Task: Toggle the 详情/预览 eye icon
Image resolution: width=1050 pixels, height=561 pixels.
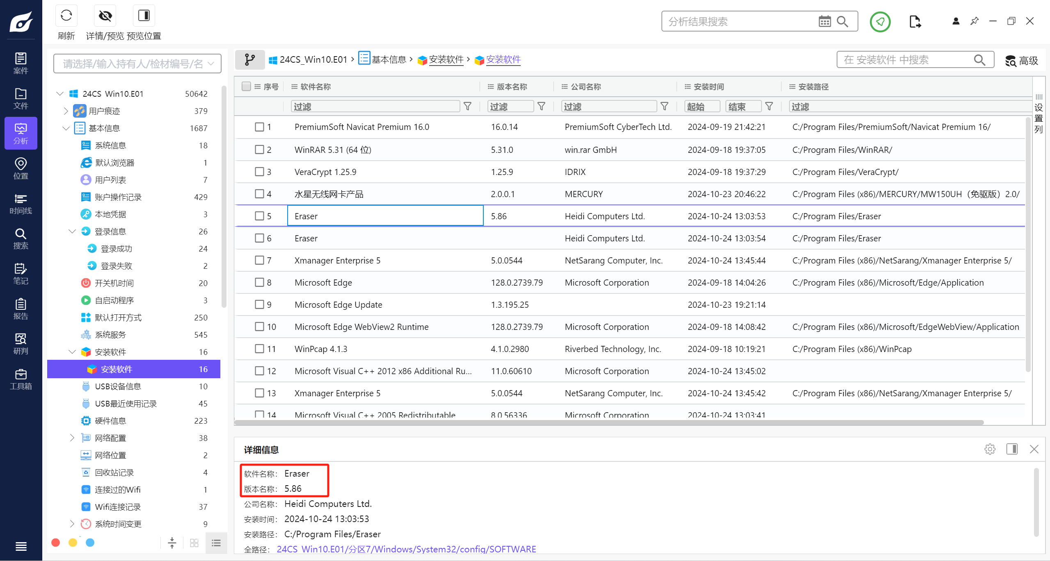Action: point(105,16)
